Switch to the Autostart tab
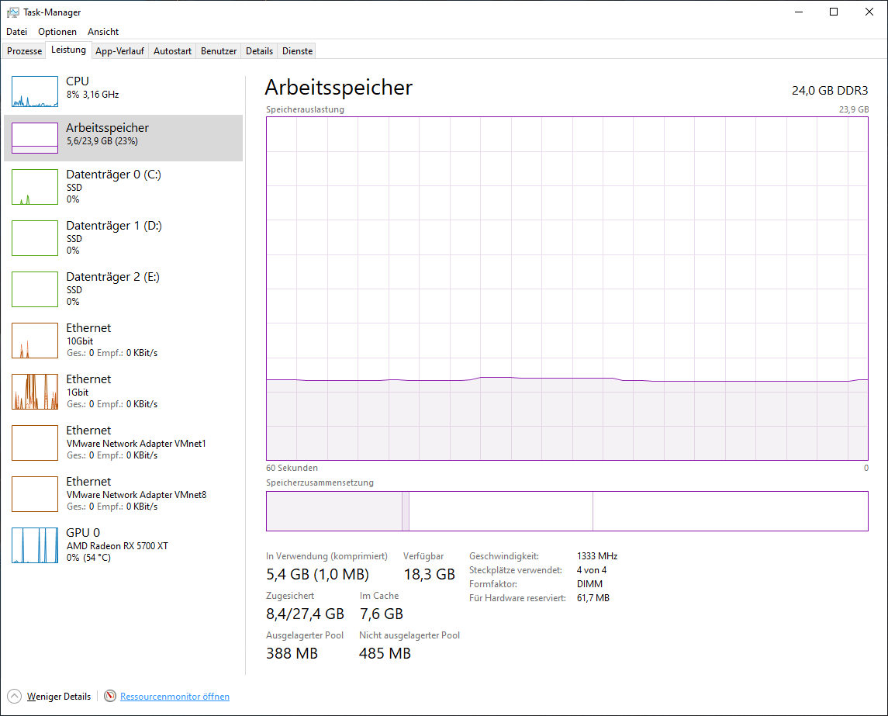The width and height of the screenshot is (888, 716). pyautogui.click(x=172, y=50)
